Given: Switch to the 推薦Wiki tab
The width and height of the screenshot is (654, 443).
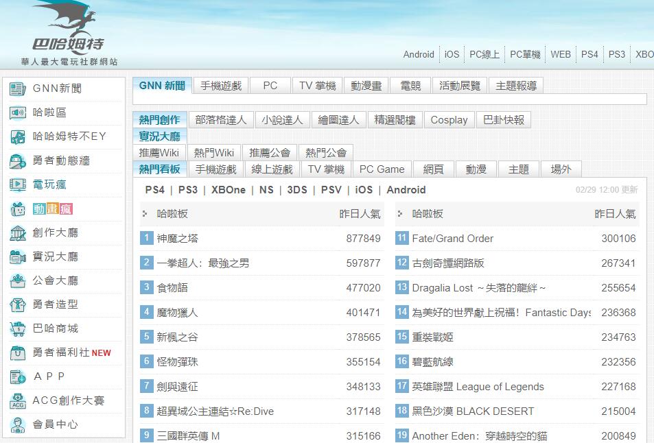Looking at the screenshot, I should (159, 153).
